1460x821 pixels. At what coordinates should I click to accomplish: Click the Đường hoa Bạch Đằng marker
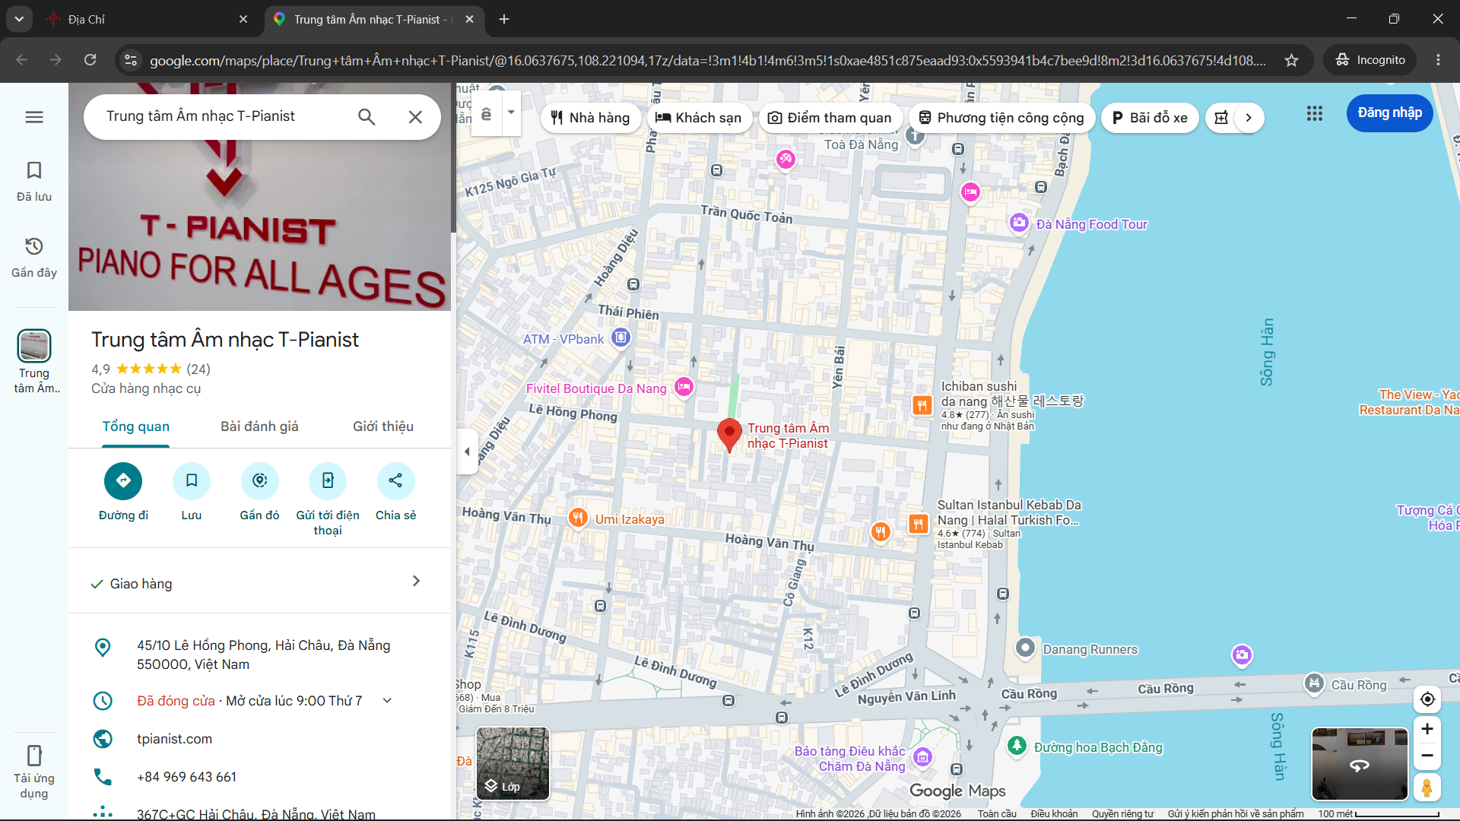(1017, 746)
